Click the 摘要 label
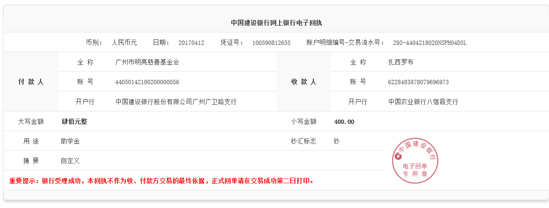The image size is (549, 208). [31, 161]
